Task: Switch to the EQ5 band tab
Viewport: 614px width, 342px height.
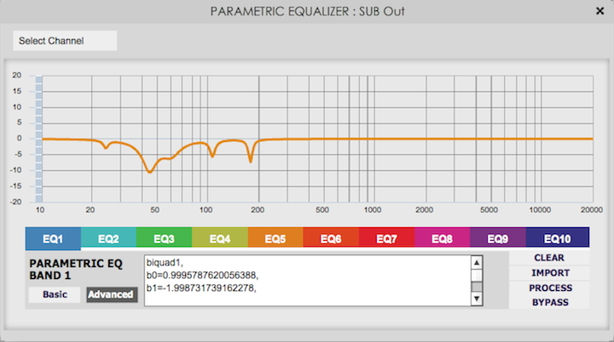Action: [275, 237]
